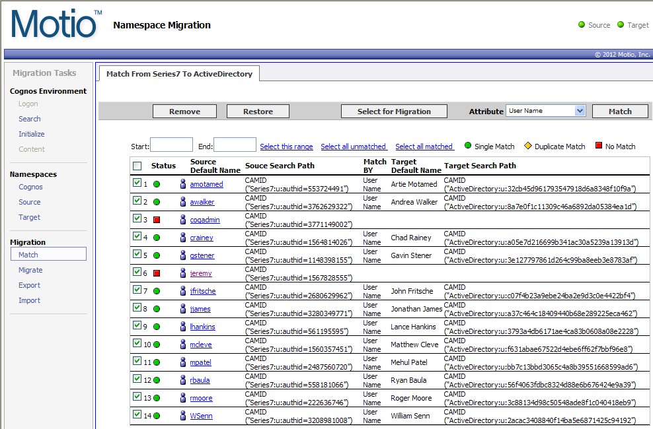The height and width of the screenshot is (429, 653).
Task: Click the Single Match legend icon
Action: tap(468, 145)
